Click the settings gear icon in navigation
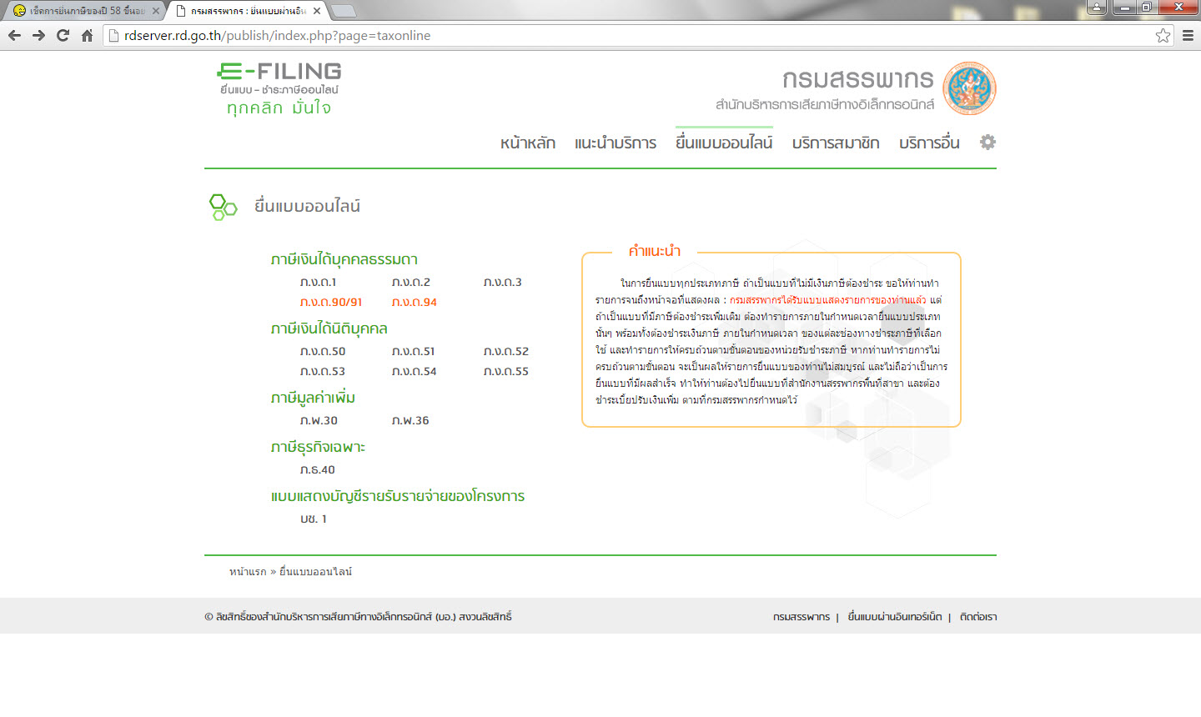 point(987,142)
